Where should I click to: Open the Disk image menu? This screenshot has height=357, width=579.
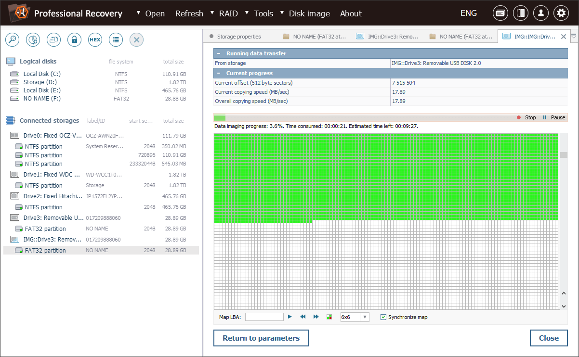(309, 13)
